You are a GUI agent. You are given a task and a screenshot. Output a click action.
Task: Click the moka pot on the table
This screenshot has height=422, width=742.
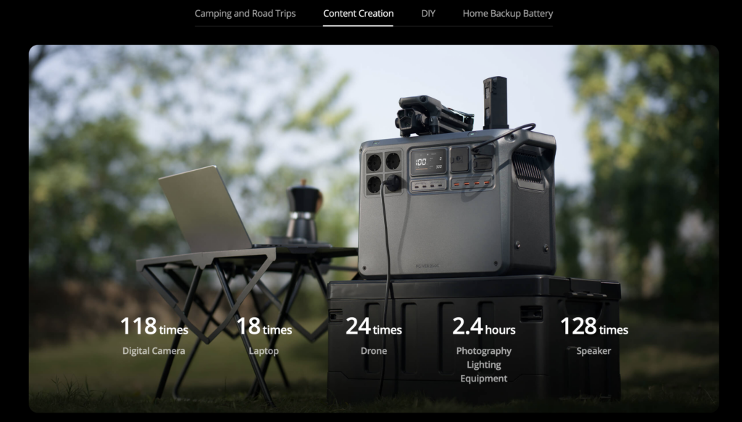[301, 212]
